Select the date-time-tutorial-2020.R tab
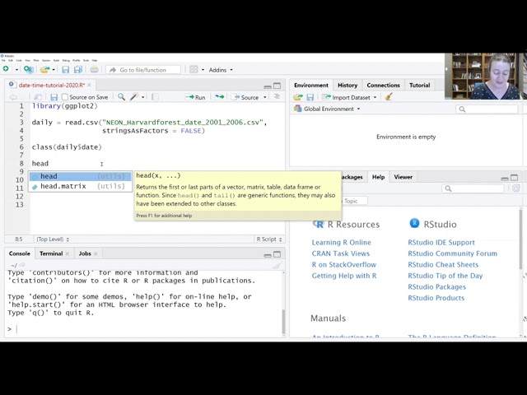The width and height of the screenshot is (527, 395). pyautogui.click(x=51, y=85)
